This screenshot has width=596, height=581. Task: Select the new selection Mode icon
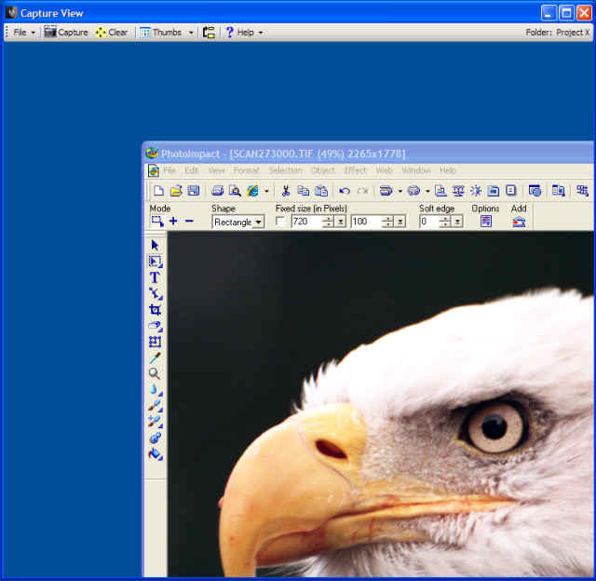157,222
